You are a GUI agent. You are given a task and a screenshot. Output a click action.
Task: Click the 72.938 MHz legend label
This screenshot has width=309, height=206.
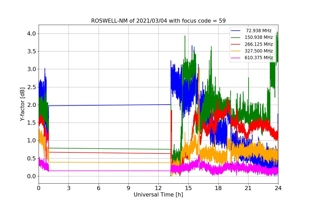[259, 31]
